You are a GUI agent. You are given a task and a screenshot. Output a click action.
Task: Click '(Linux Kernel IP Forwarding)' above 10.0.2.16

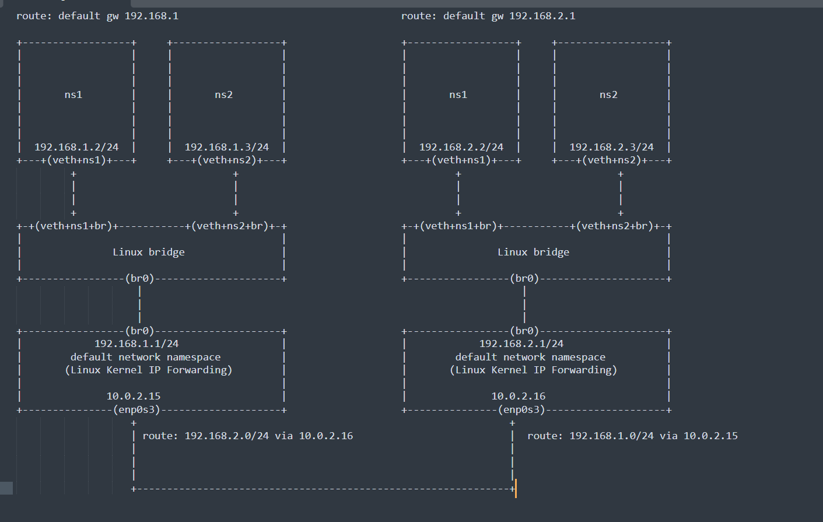pyautogui.click(x=534, y=370)
